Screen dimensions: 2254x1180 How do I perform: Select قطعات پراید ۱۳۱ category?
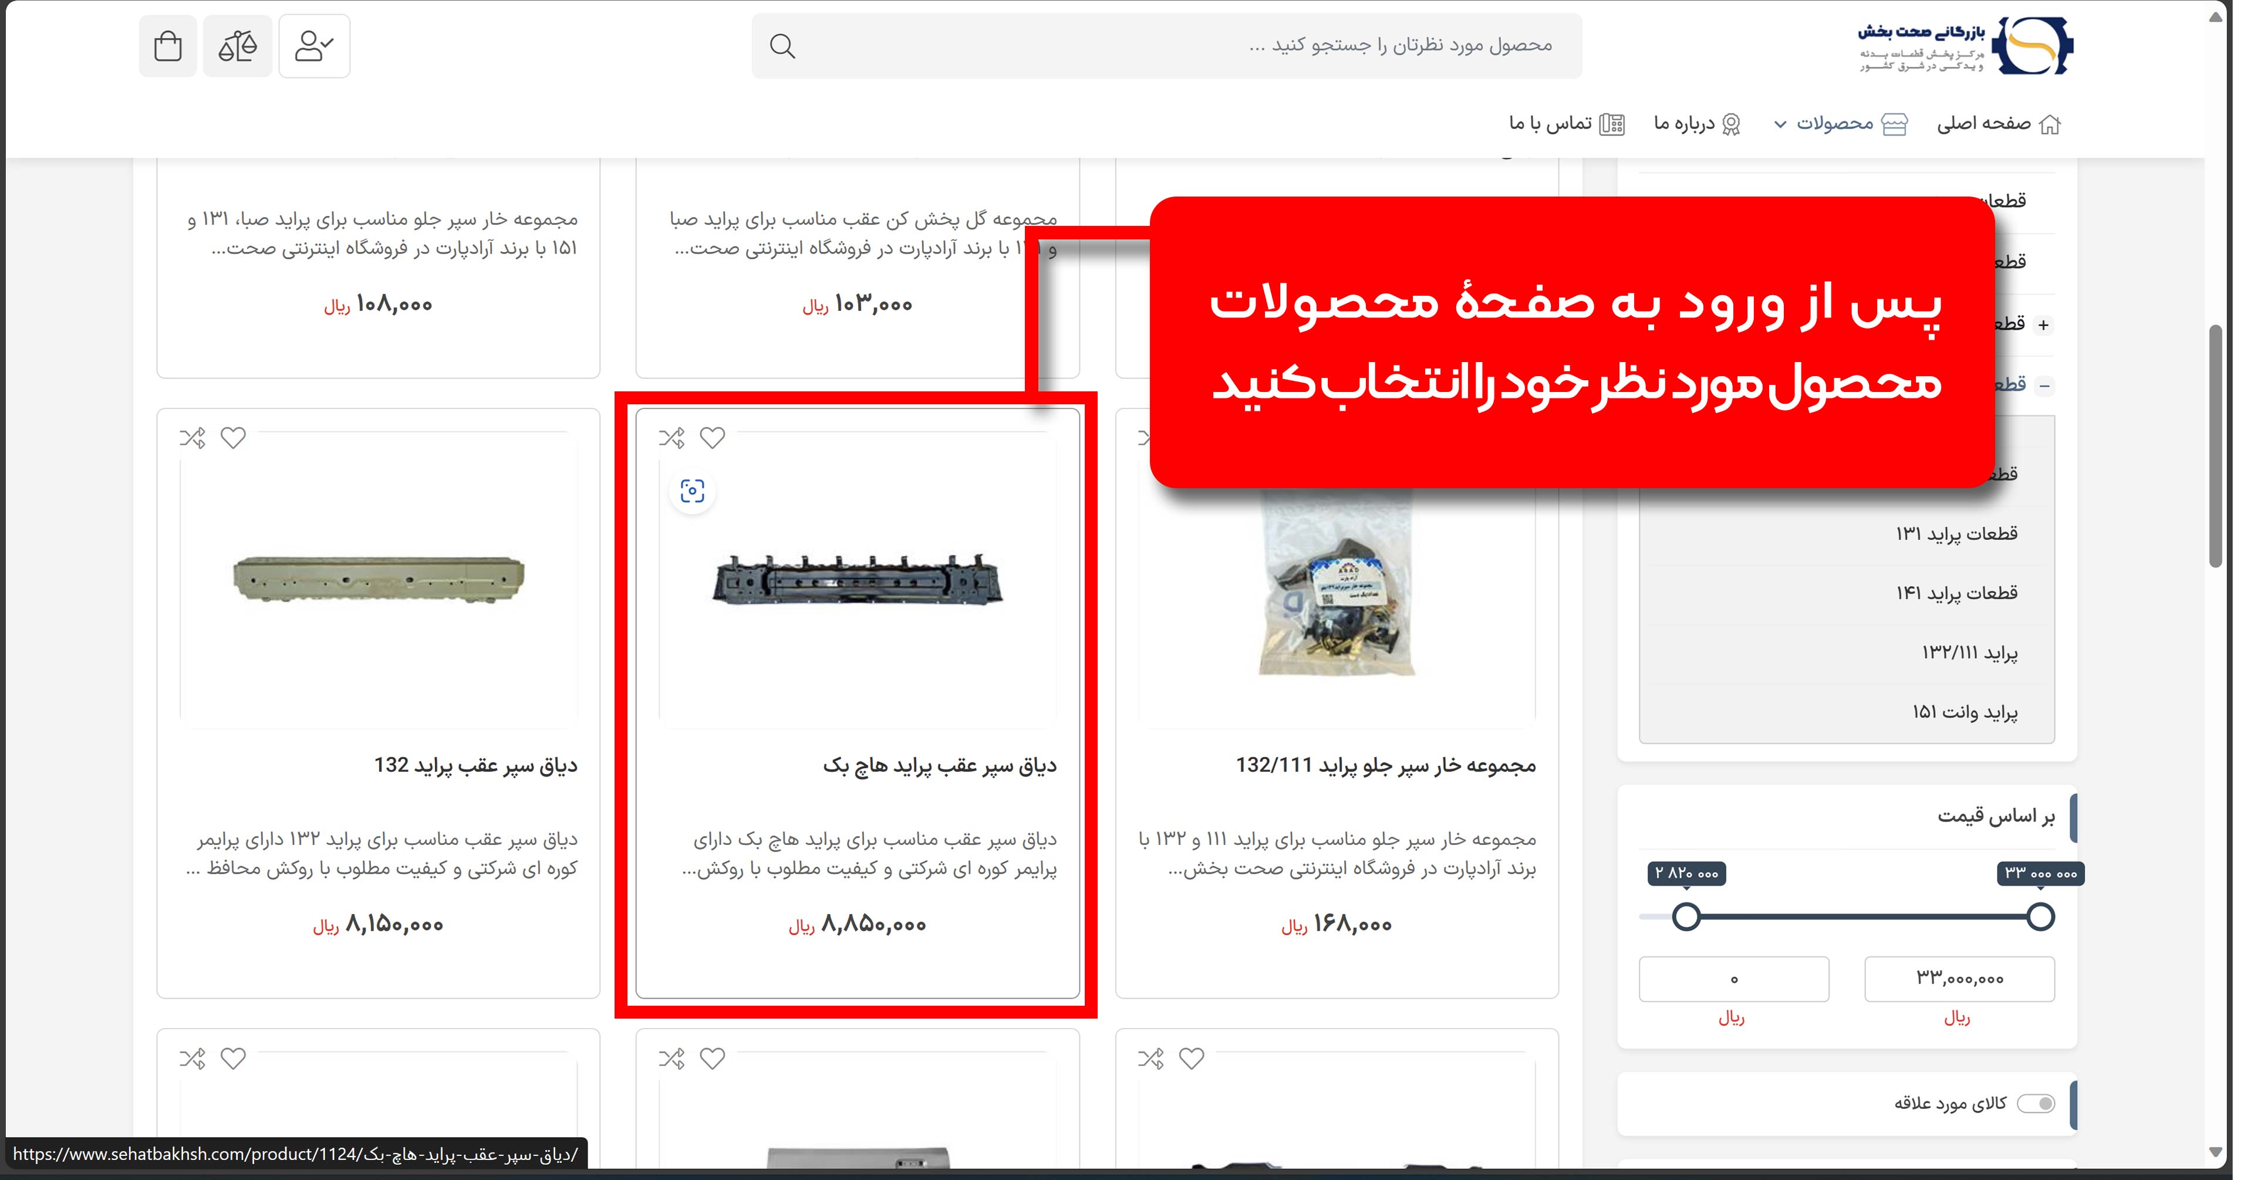[x=1956, y=533]
